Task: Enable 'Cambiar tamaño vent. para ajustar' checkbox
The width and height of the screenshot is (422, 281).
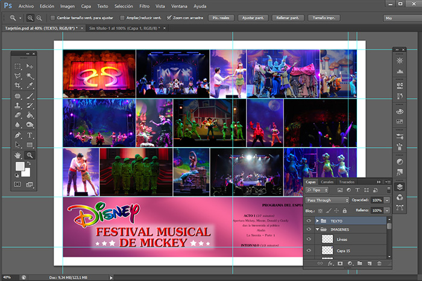Action: coord(53,18)
